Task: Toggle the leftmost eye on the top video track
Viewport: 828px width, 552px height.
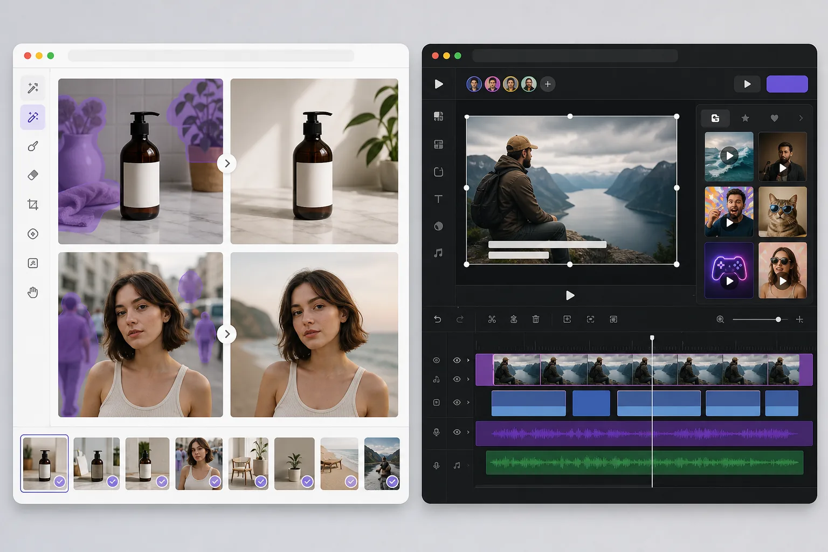Action: coord(437,360)
